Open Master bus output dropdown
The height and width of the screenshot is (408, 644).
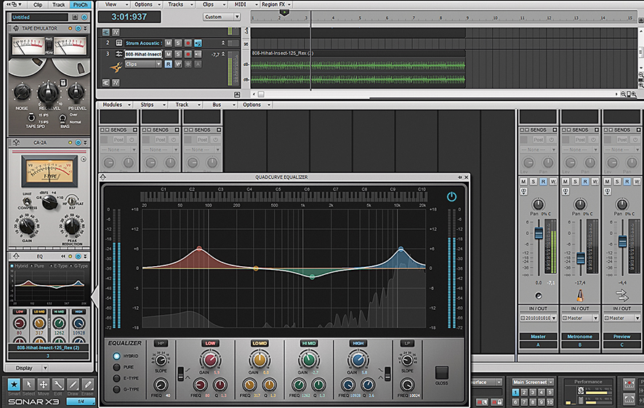(539, 318)
